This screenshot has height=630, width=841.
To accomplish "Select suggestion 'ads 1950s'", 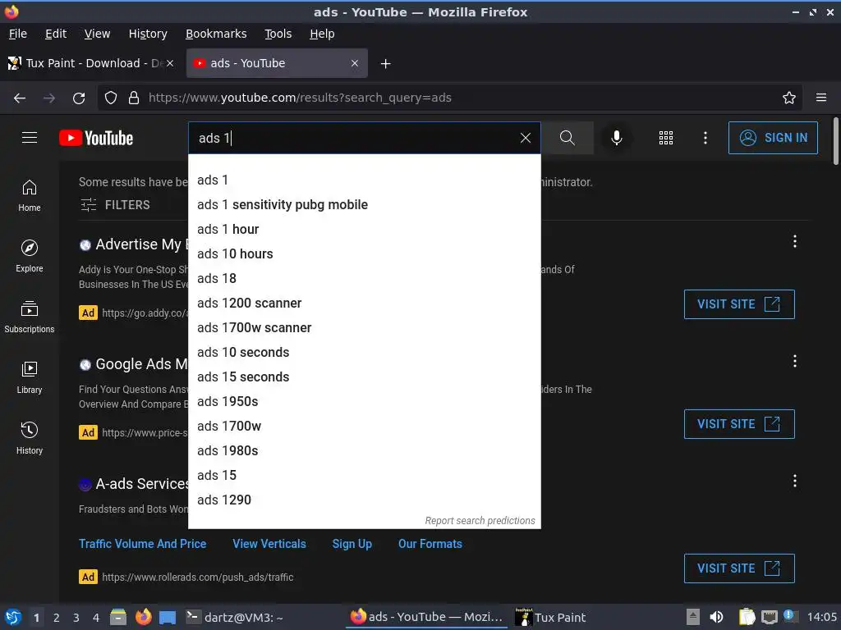I will pos(364,402).
